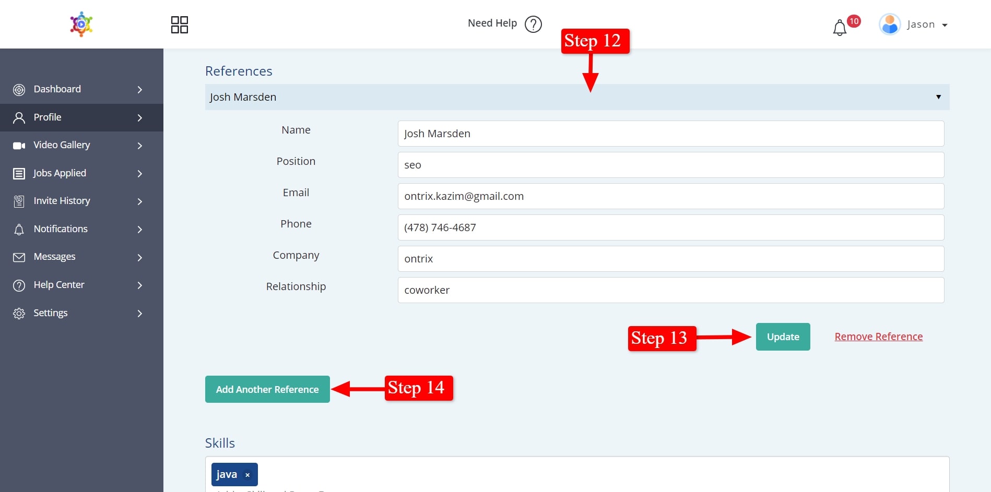Click the colorful app logo
The height and width of the screenshot is (492, 991).
tap(81, 24)
